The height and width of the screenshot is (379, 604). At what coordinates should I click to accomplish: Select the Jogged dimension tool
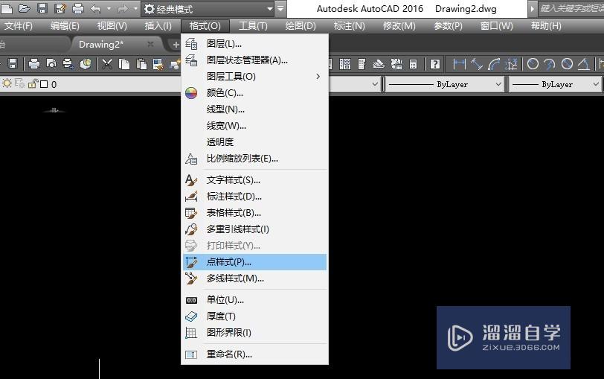coord(550,63)
